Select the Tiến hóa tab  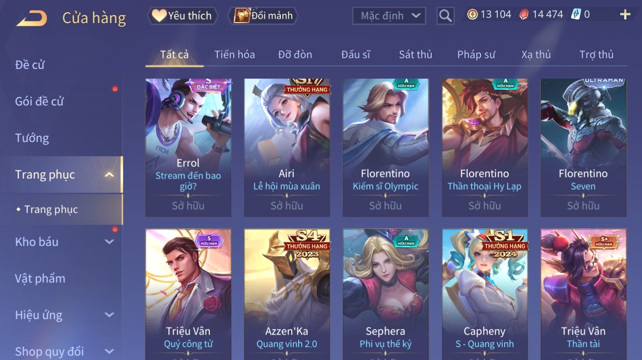tap(235, 55)
